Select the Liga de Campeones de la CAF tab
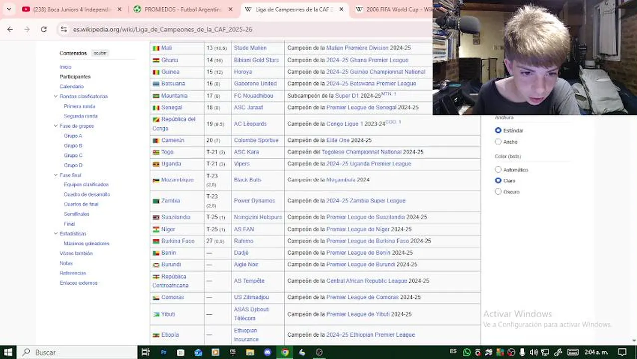The height and width of the screenshot is (359, 637). click(294, 9)
